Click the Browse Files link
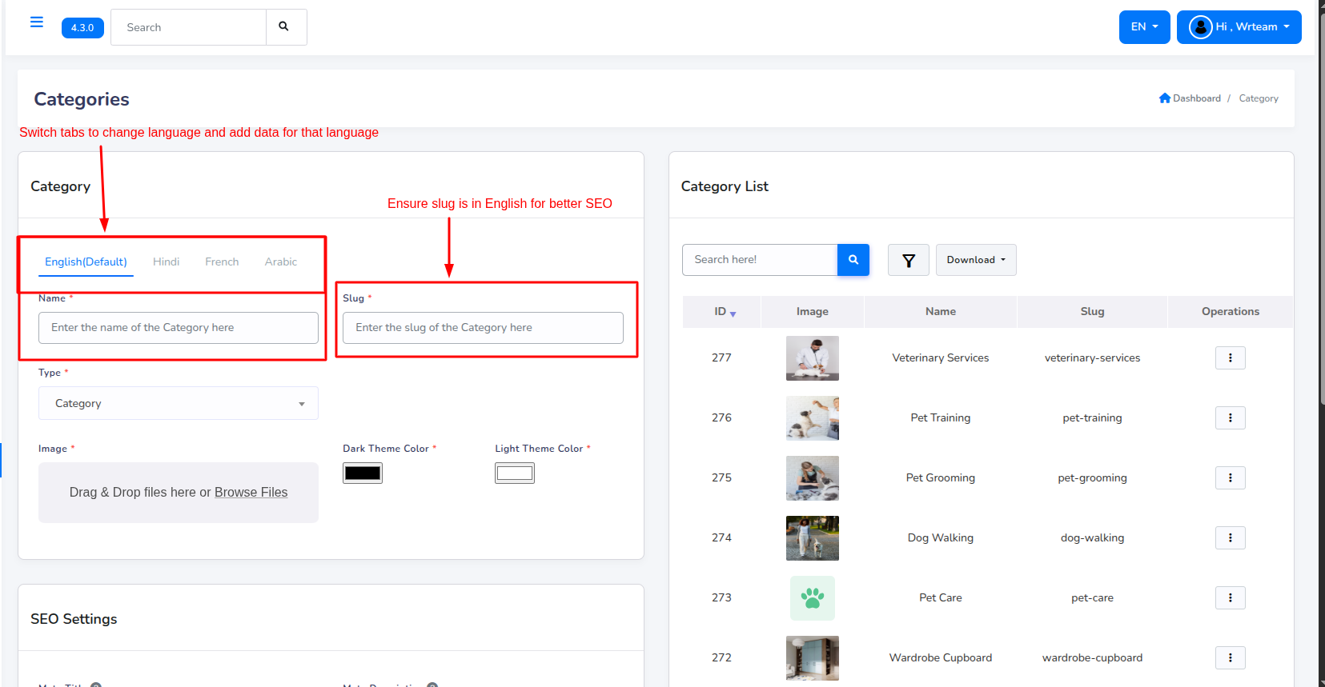The image size is (1325, 687). (251, 493)
